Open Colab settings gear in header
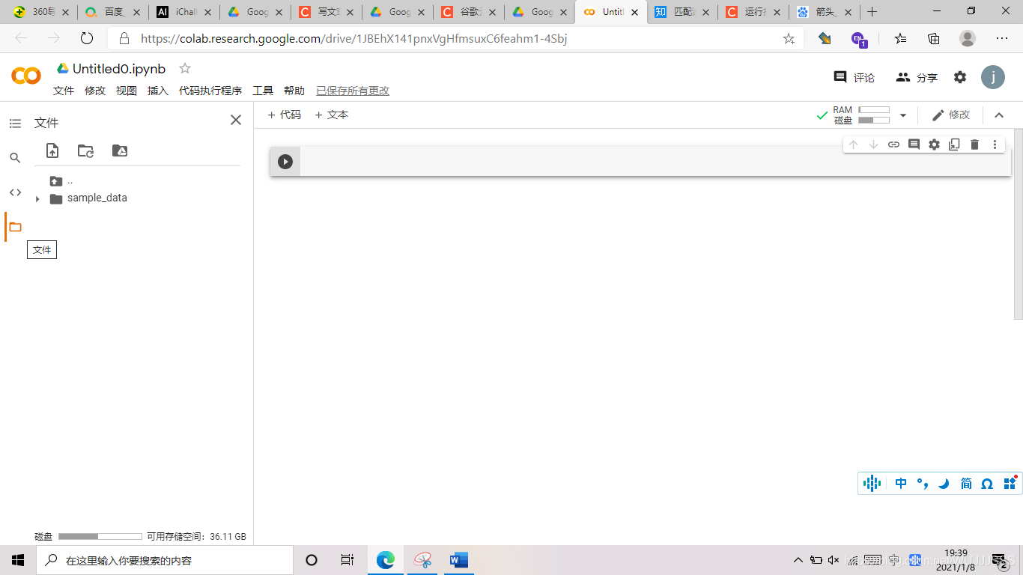This screenshot has height=575, width=1023. tap(960, 77)
